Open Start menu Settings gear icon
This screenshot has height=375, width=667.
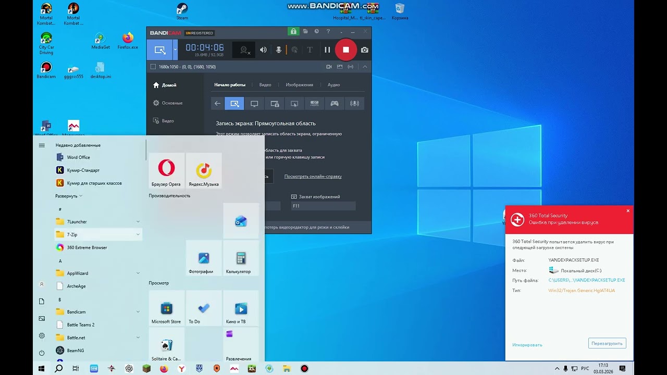(x=42, y=336)
